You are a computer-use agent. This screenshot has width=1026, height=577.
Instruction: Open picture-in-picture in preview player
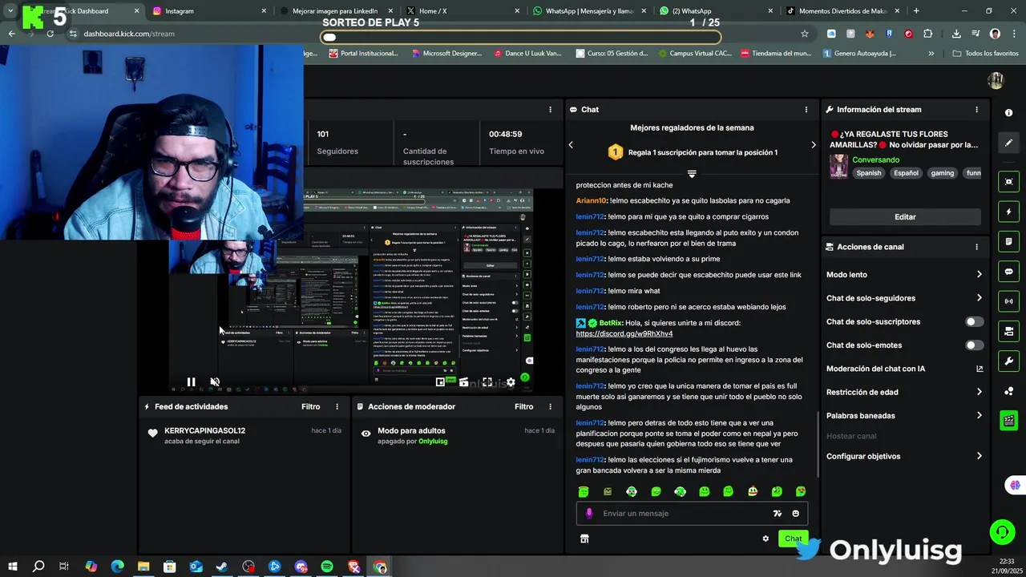click(x=440, y=382)
